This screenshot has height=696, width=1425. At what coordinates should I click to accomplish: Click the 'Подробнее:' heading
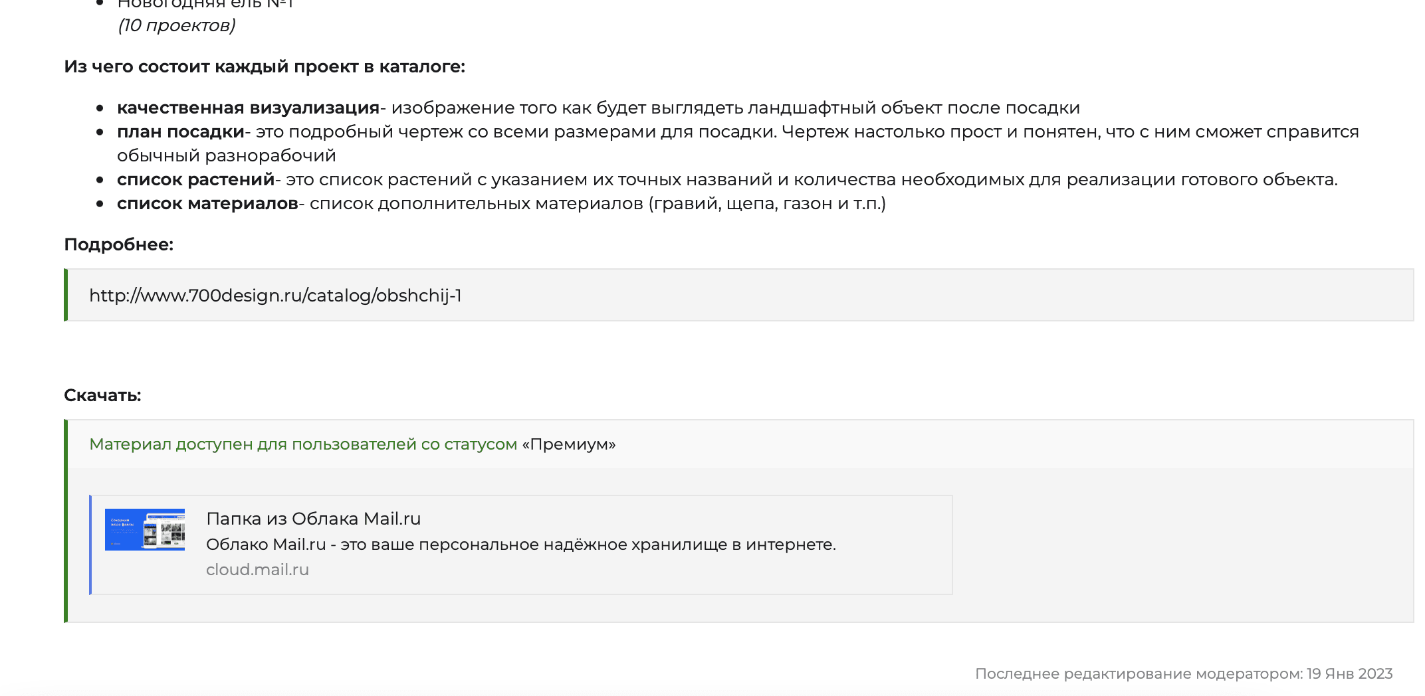point(118,244)
